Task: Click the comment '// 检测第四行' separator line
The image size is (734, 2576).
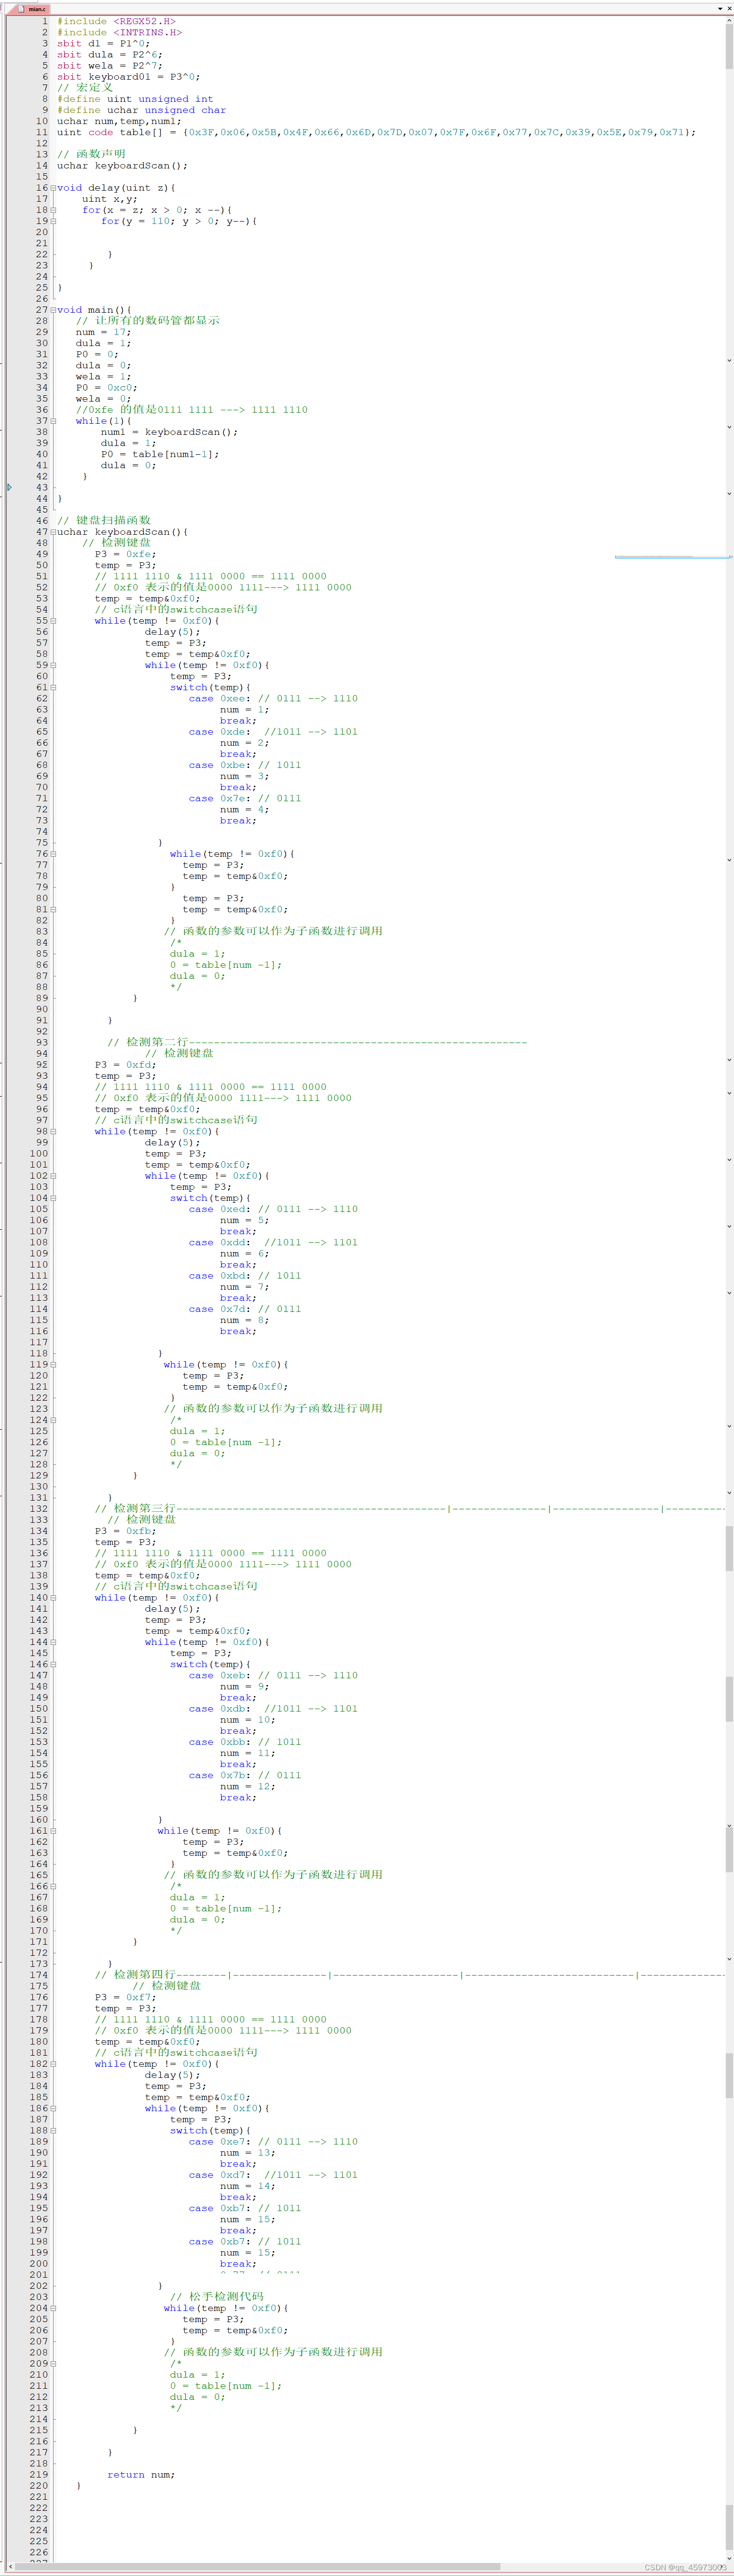Action: coord(410,1974)
